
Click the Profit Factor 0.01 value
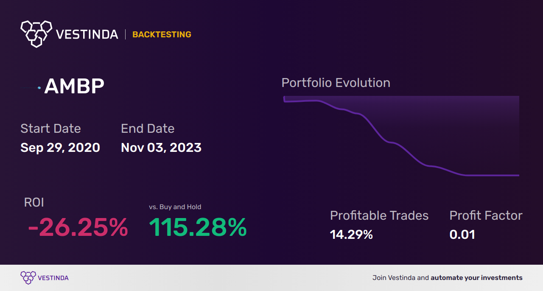(x=462, y=235)
